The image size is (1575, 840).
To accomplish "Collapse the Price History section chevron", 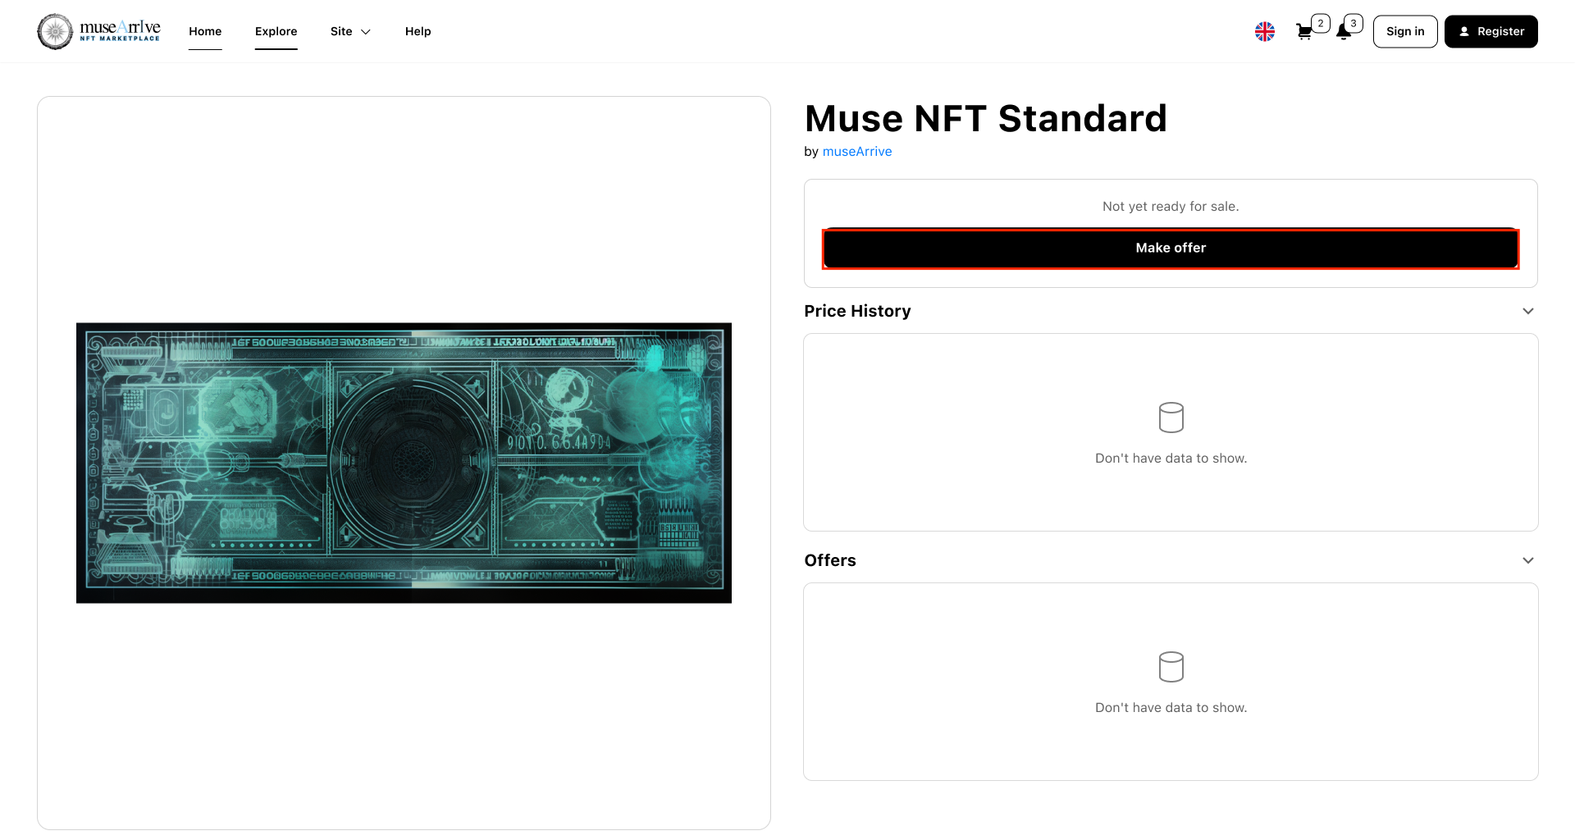I will [1527, 311].
